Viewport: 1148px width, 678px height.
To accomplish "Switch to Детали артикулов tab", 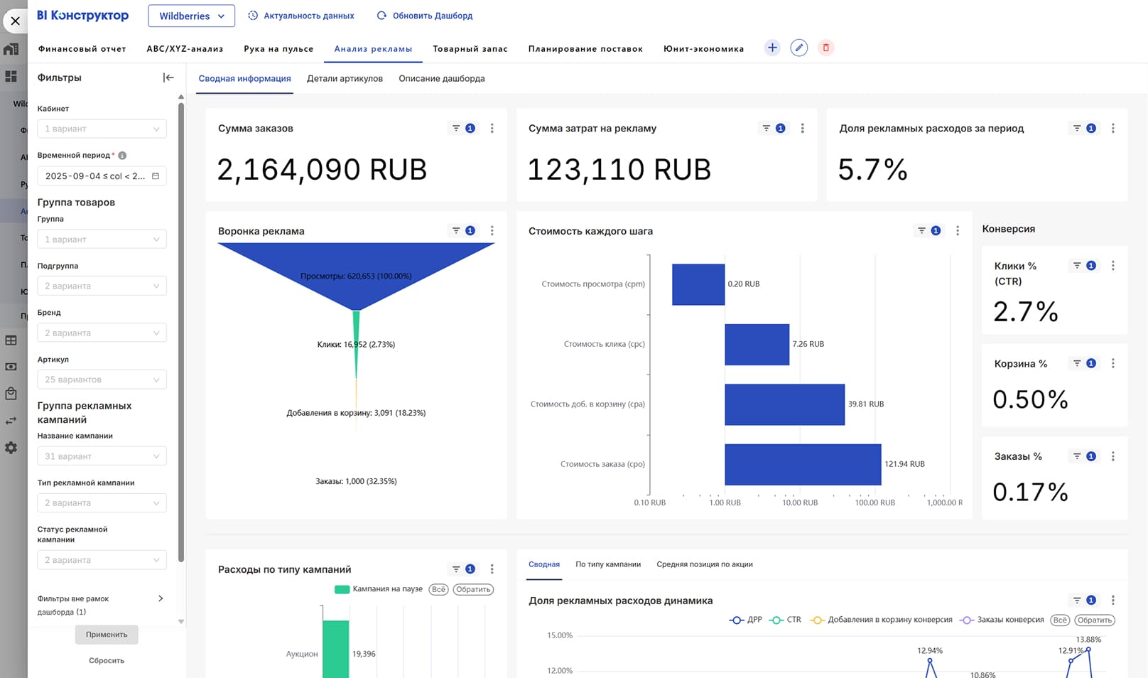I will (345, 78).
